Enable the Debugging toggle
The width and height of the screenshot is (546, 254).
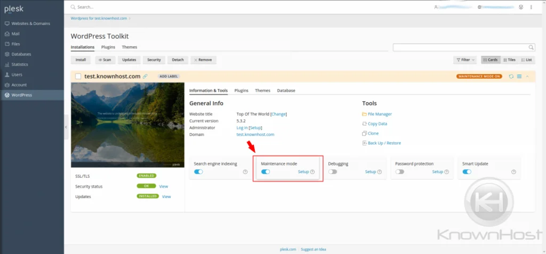point(333,172)
